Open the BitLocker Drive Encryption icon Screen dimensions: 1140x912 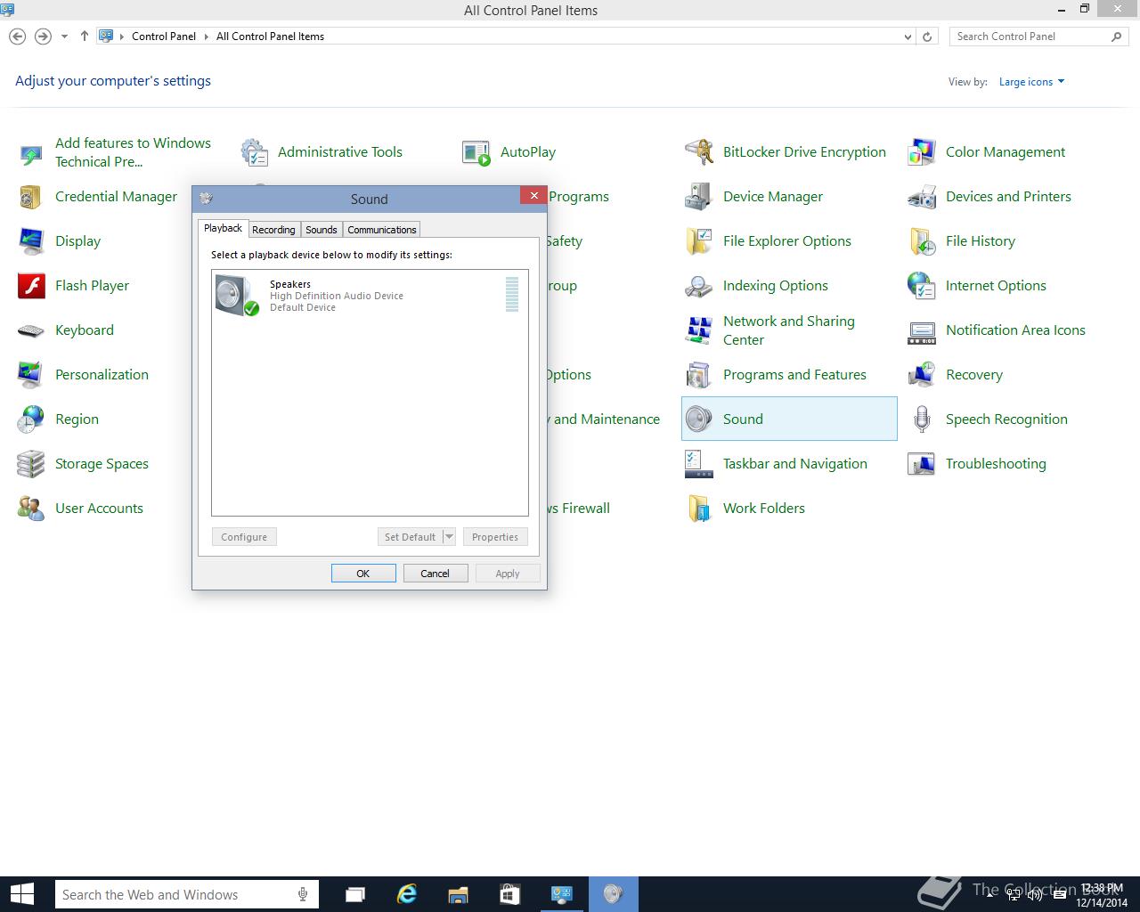click(699, 152)
